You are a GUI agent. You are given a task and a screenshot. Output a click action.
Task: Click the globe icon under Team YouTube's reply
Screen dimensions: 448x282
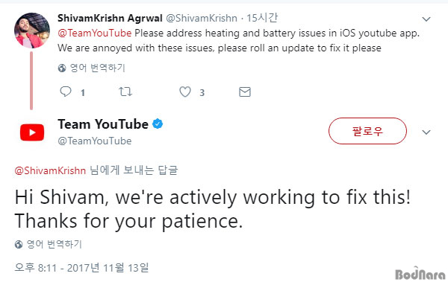pyautogui.click(x=19, y=244)
